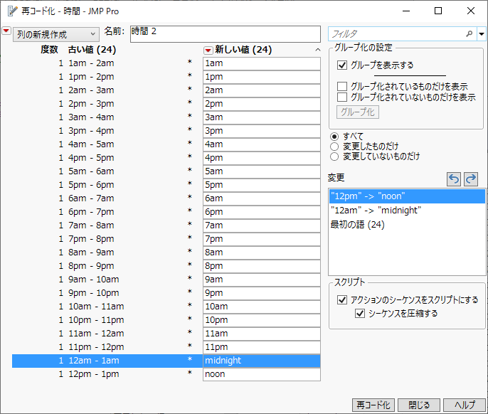
Task: Click the new value field containing noon
Action: tap(260, 374)
